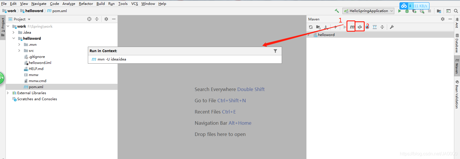Show Maven dependencies diagram icon
This screenshot has height=159, width=460.
[375, 27]
